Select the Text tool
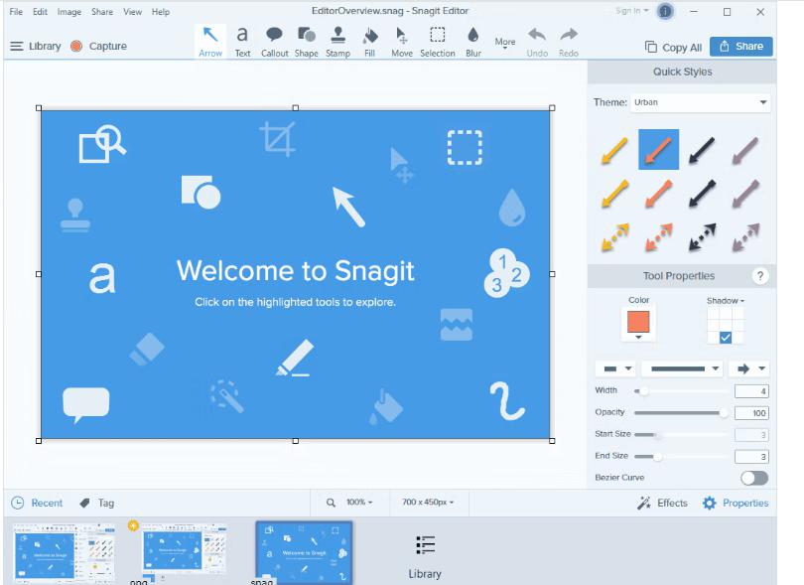 241,40
